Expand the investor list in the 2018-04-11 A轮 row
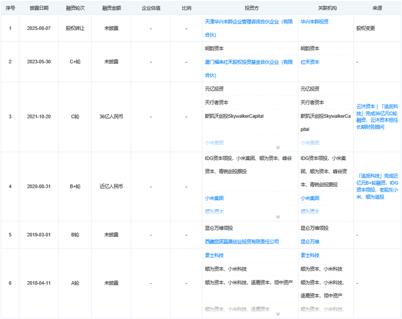 click(278, 314)
